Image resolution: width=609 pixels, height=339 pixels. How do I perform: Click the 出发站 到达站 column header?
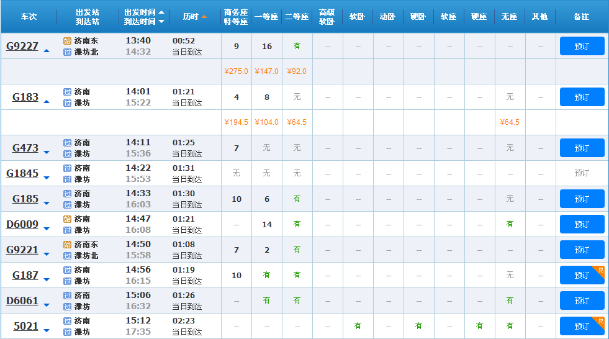coord(88,17)
